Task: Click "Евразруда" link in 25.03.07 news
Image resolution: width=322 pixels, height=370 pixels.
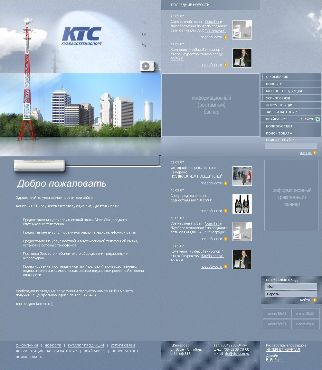Action: coord(215,31)
